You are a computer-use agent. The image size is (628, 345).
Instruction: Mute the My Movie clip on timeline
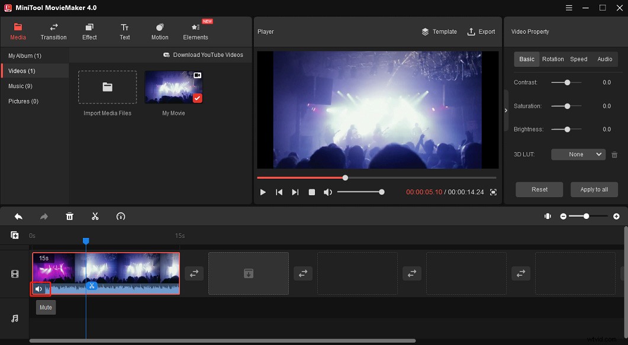click(40, 289)
